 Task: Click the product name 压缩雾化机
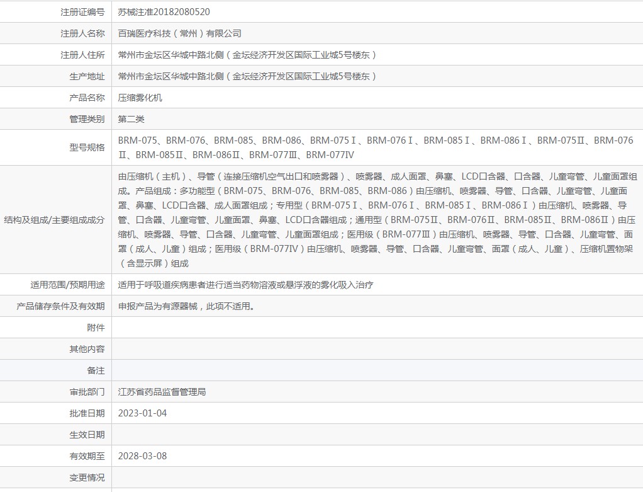click(x=140, y=98)
